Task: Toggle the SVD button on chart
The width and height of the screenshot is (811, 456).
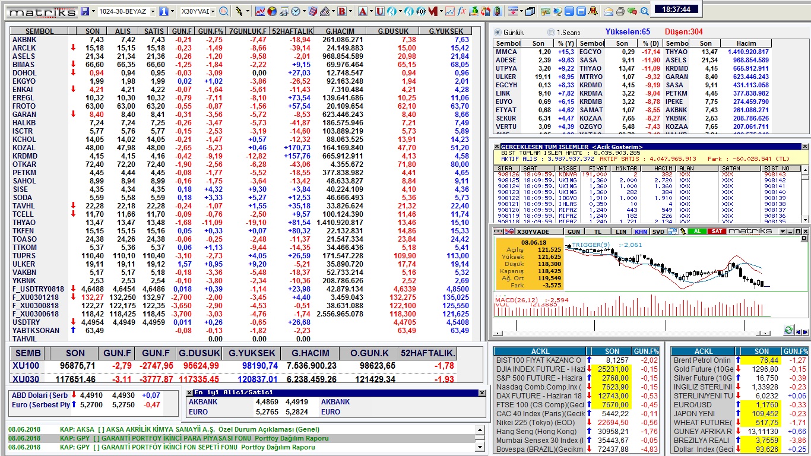Action: coord(658,232)
